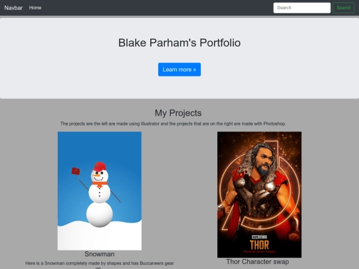Click the orange THOR title on poster
Screen dimensions: 359x269
click(x=259, y=245)
